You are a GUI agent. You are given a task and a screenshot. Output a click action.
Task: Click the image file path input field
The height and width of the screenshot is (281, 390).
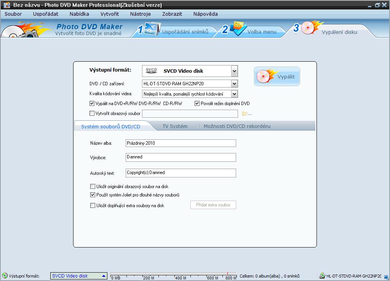click(x=190, y=113)
